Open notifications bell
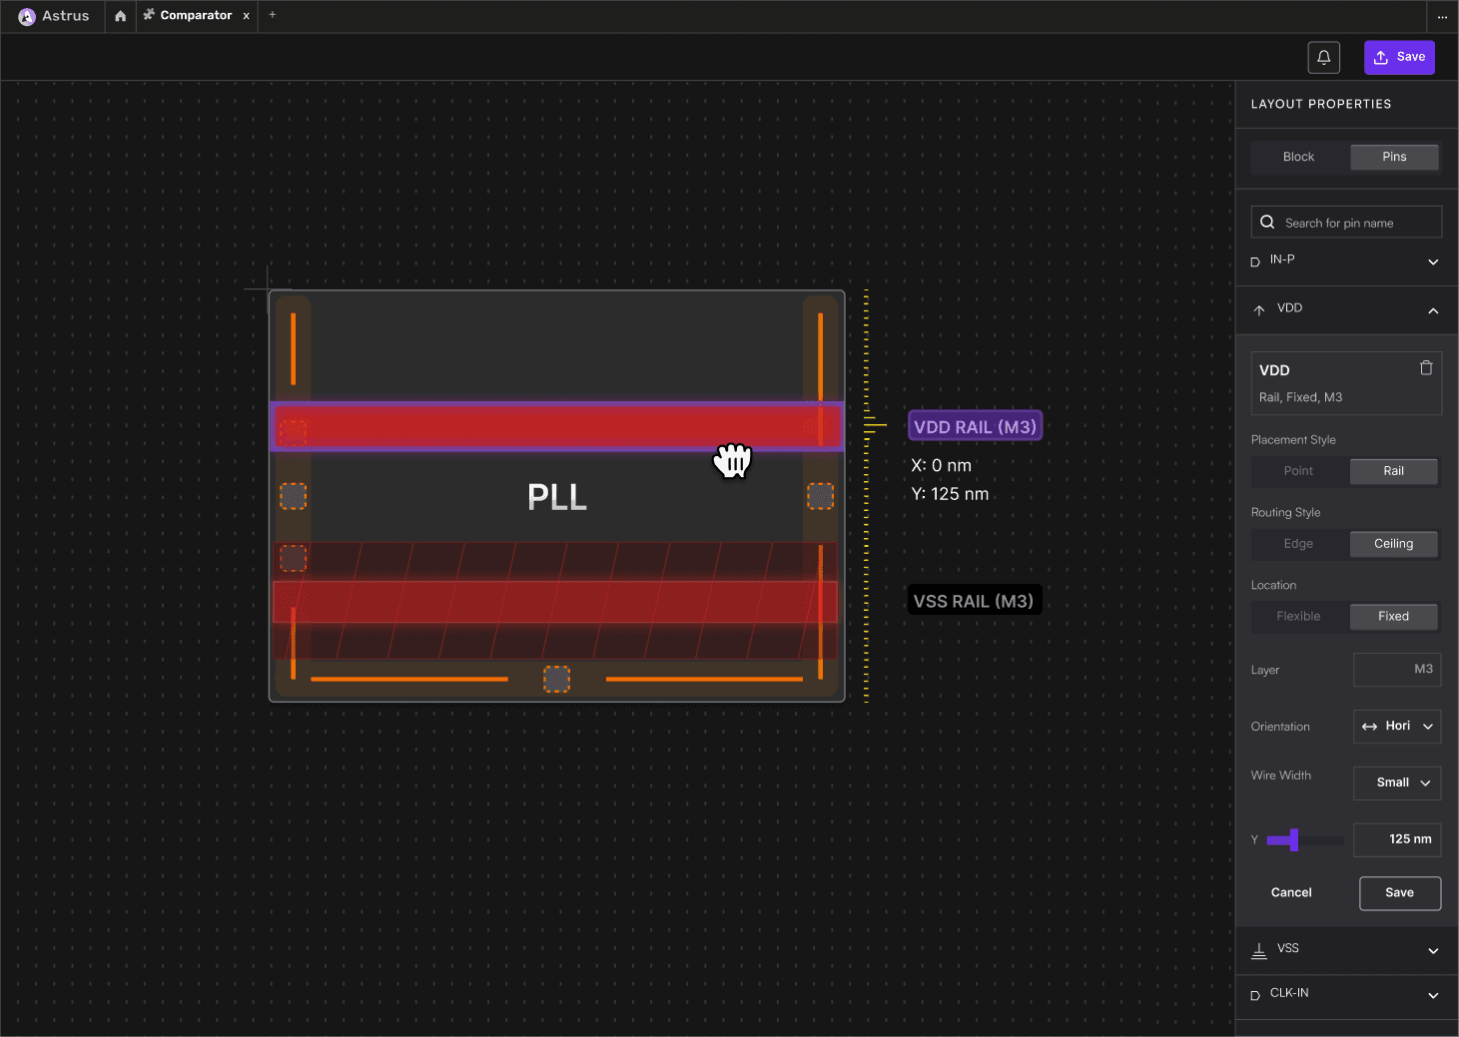Image resolution: width=1459 pixels, height=1037 pixels. [1324, 57]
